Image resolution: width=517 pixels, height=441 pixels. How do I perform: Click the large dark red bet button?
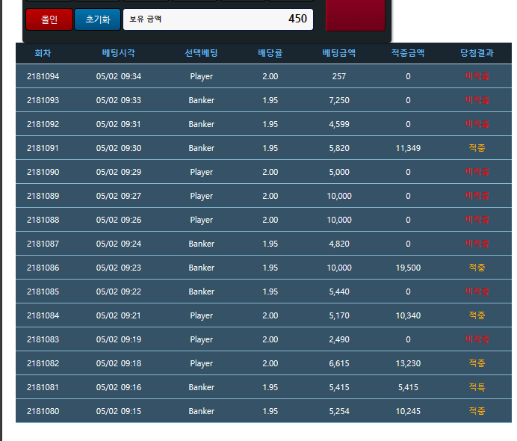click(x=355, y=15)
